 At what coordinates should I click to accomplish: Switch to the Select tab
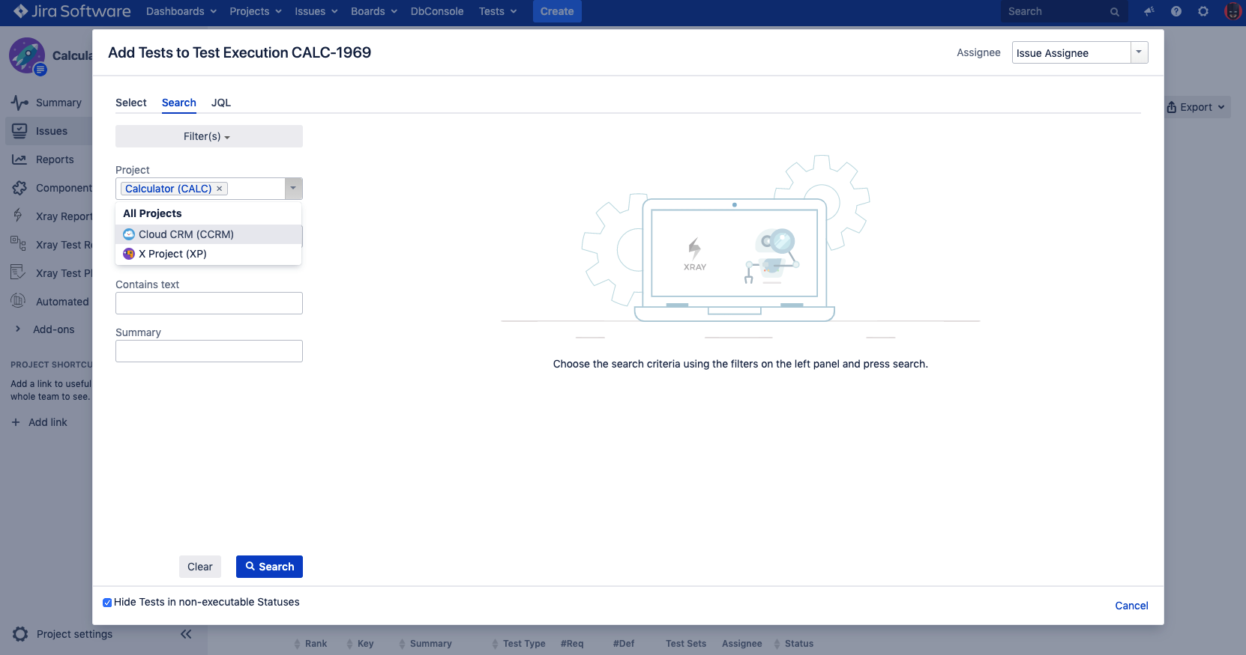131,103
